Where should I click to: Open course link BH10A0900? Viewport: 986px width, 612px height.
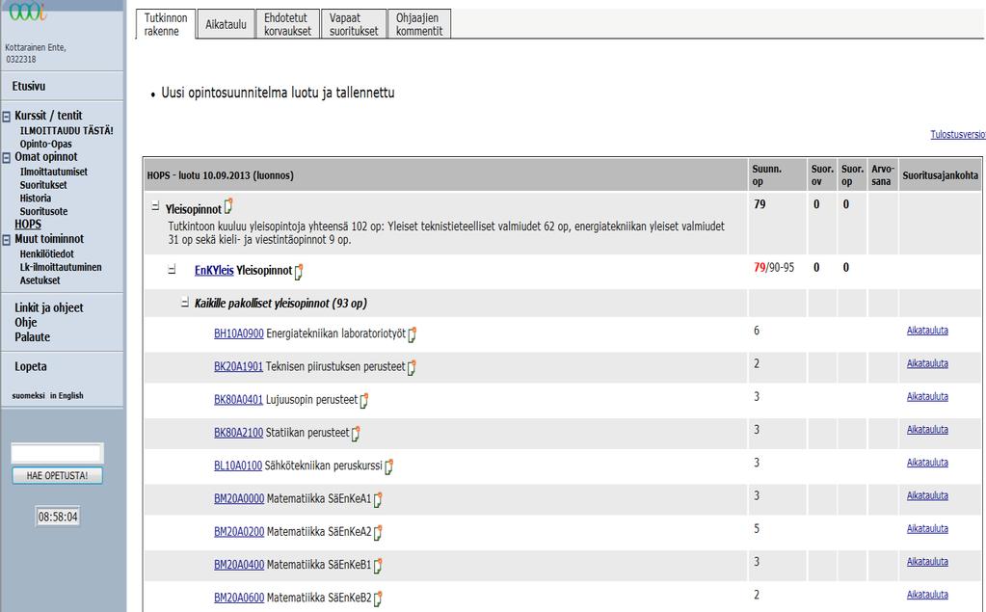tap(238, 333)
